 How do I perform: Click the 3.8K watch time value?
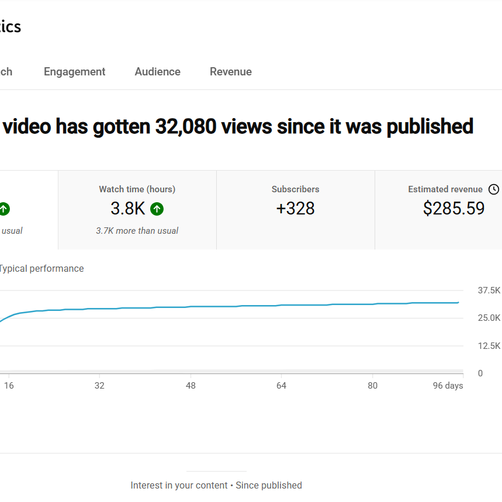click(128, 209)
